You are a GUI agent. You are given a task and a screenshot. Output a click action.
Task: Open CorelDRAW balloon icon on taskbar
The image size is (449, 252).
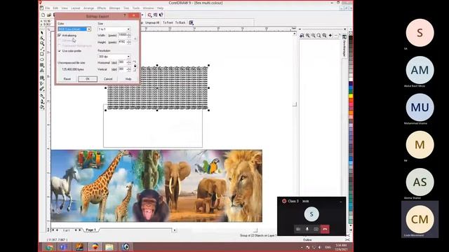pyautogui.click(x=95, y=247)
